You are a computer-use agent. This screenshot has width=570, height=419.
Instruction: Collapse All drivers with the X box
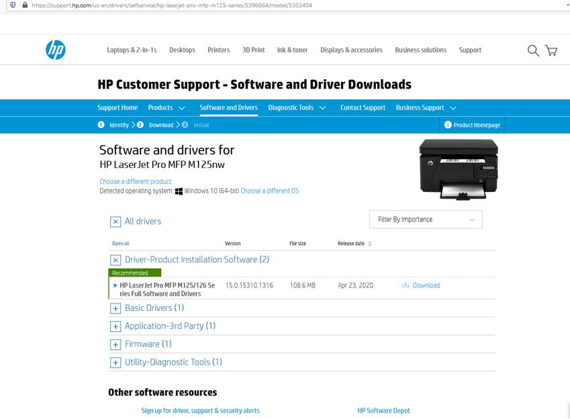point(115,222)
